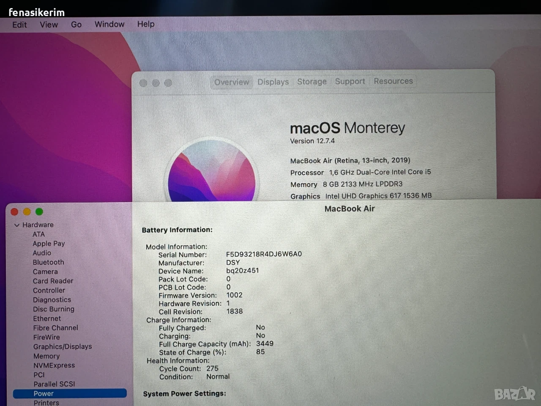Close the System Information window
The image size is (541, 406).
[14, 211]
